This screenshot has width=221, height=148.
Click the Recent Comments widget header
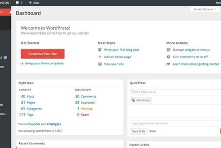coord(70,144)
